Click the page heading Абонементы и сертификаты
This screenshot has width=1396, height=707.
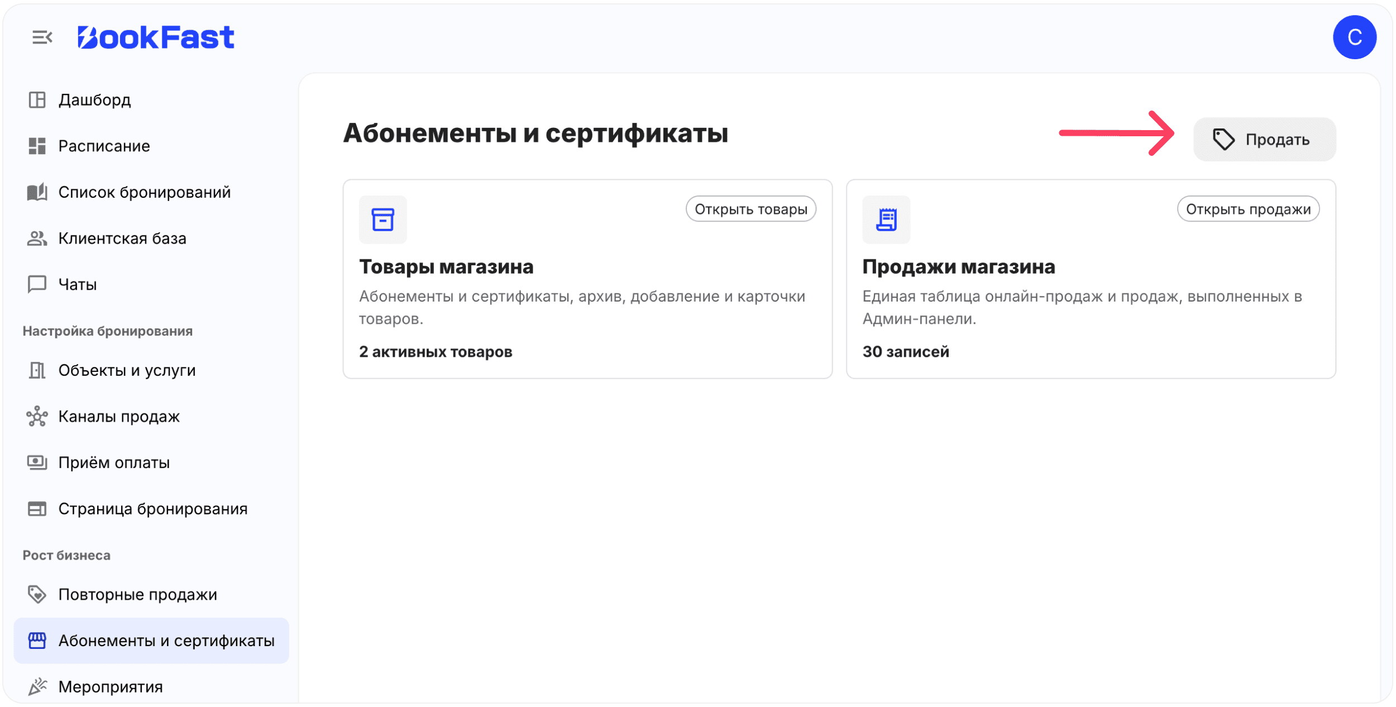[x=536, y=133]
